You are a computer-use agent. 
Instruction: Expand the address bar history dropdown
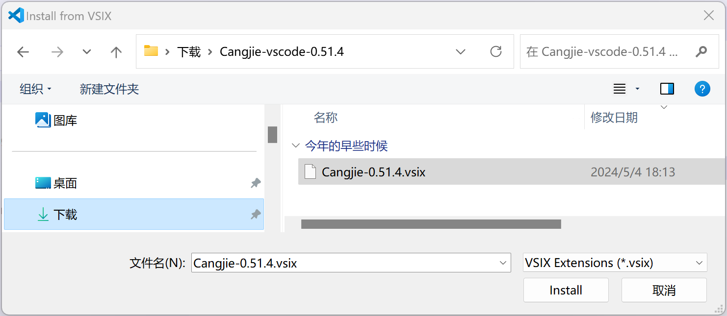tap(461, 51)
